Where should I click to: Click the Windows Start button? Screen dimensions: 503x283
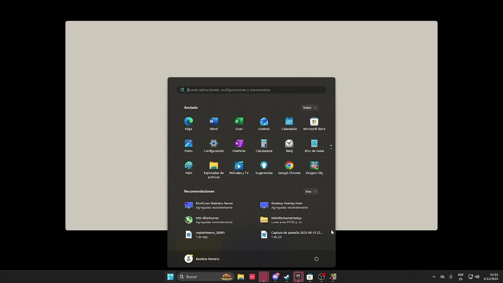click(x=171, y=277)
